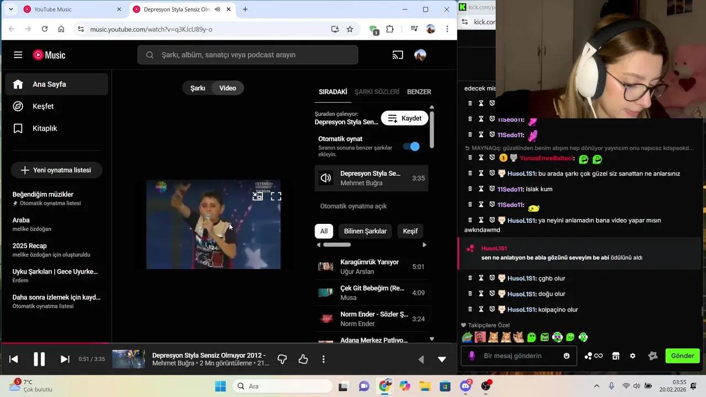Click the Bir mesaj gönderin chat input

tap(518, 356)
